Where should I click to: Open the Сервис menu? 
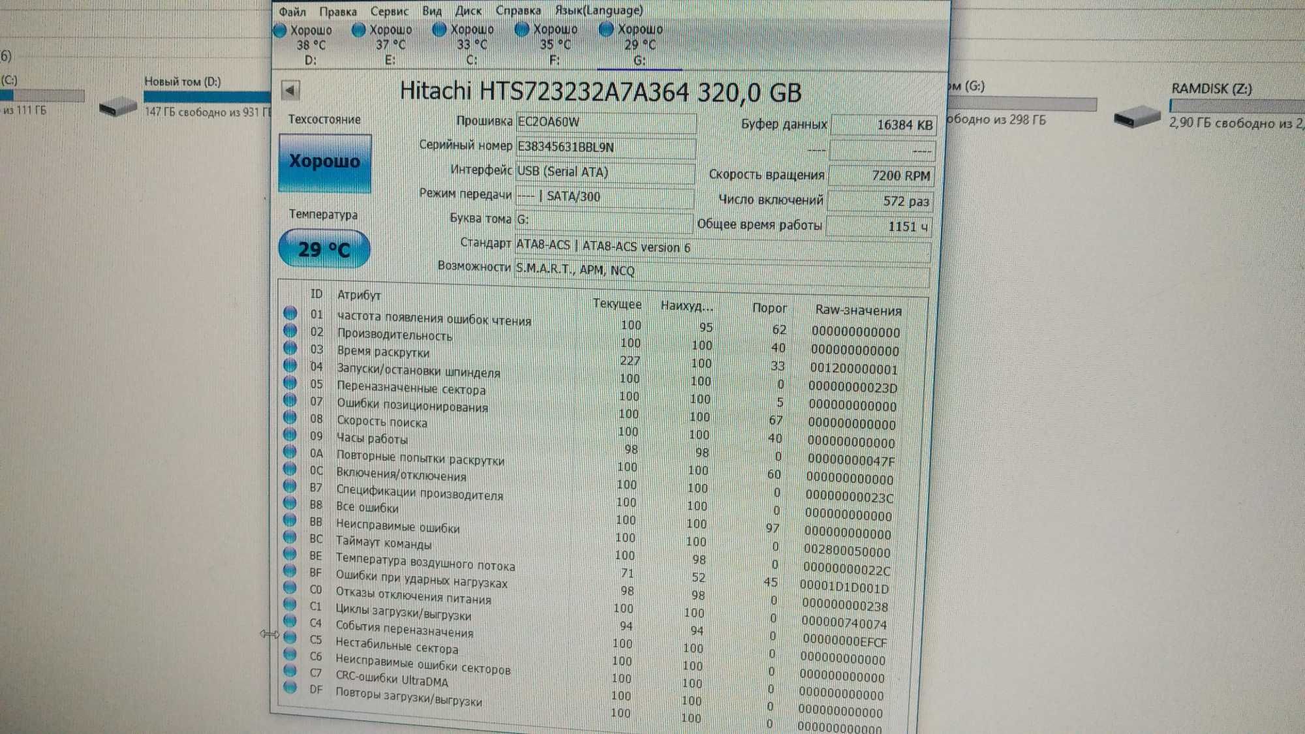389,12
